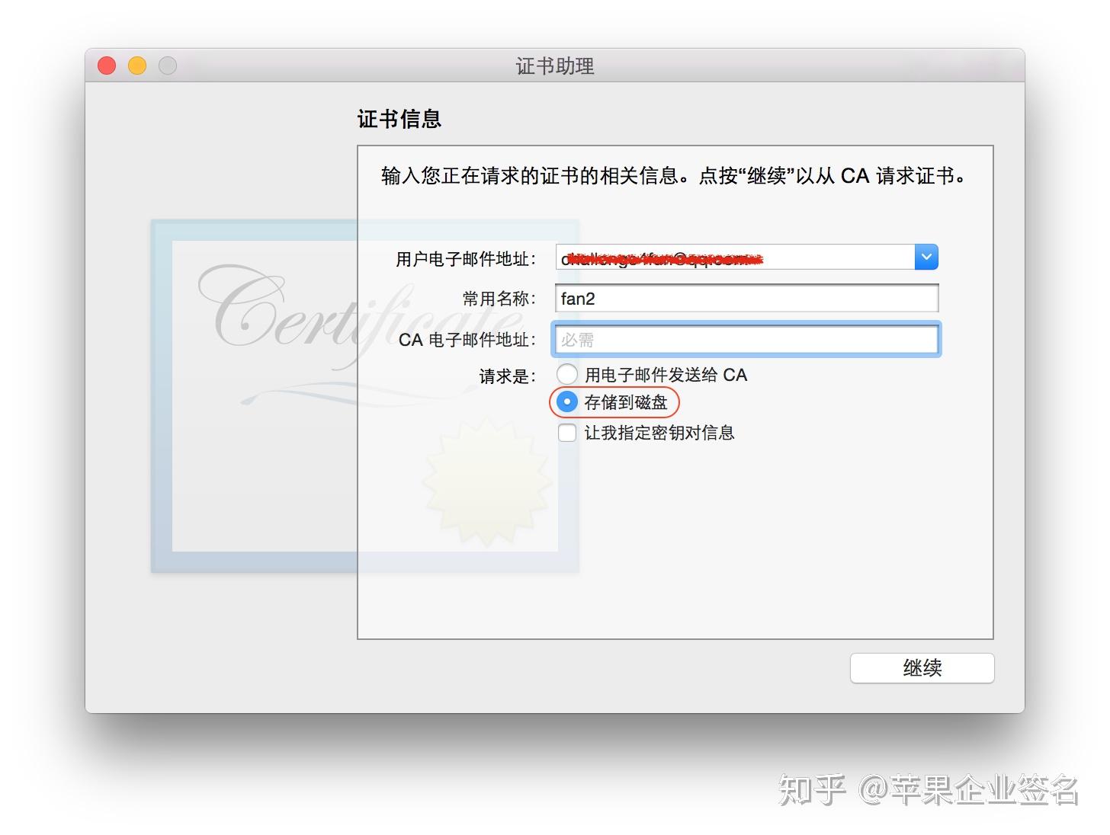
Task: Click the 证书助理 window title bar text
Action: [555, 66]
